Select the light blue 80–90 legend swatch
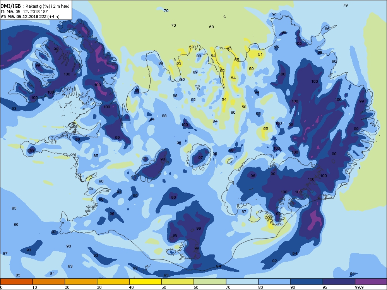 point(274,281)
